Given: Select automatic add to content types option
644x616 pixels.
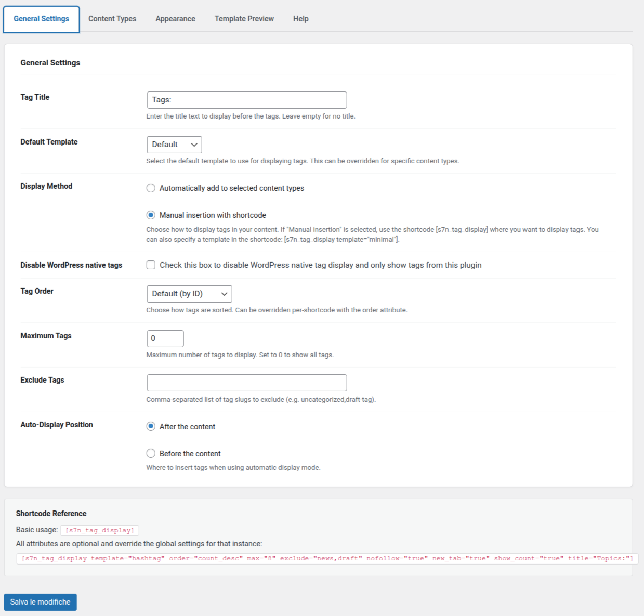Looking at the screenshot, I should 151,188.
